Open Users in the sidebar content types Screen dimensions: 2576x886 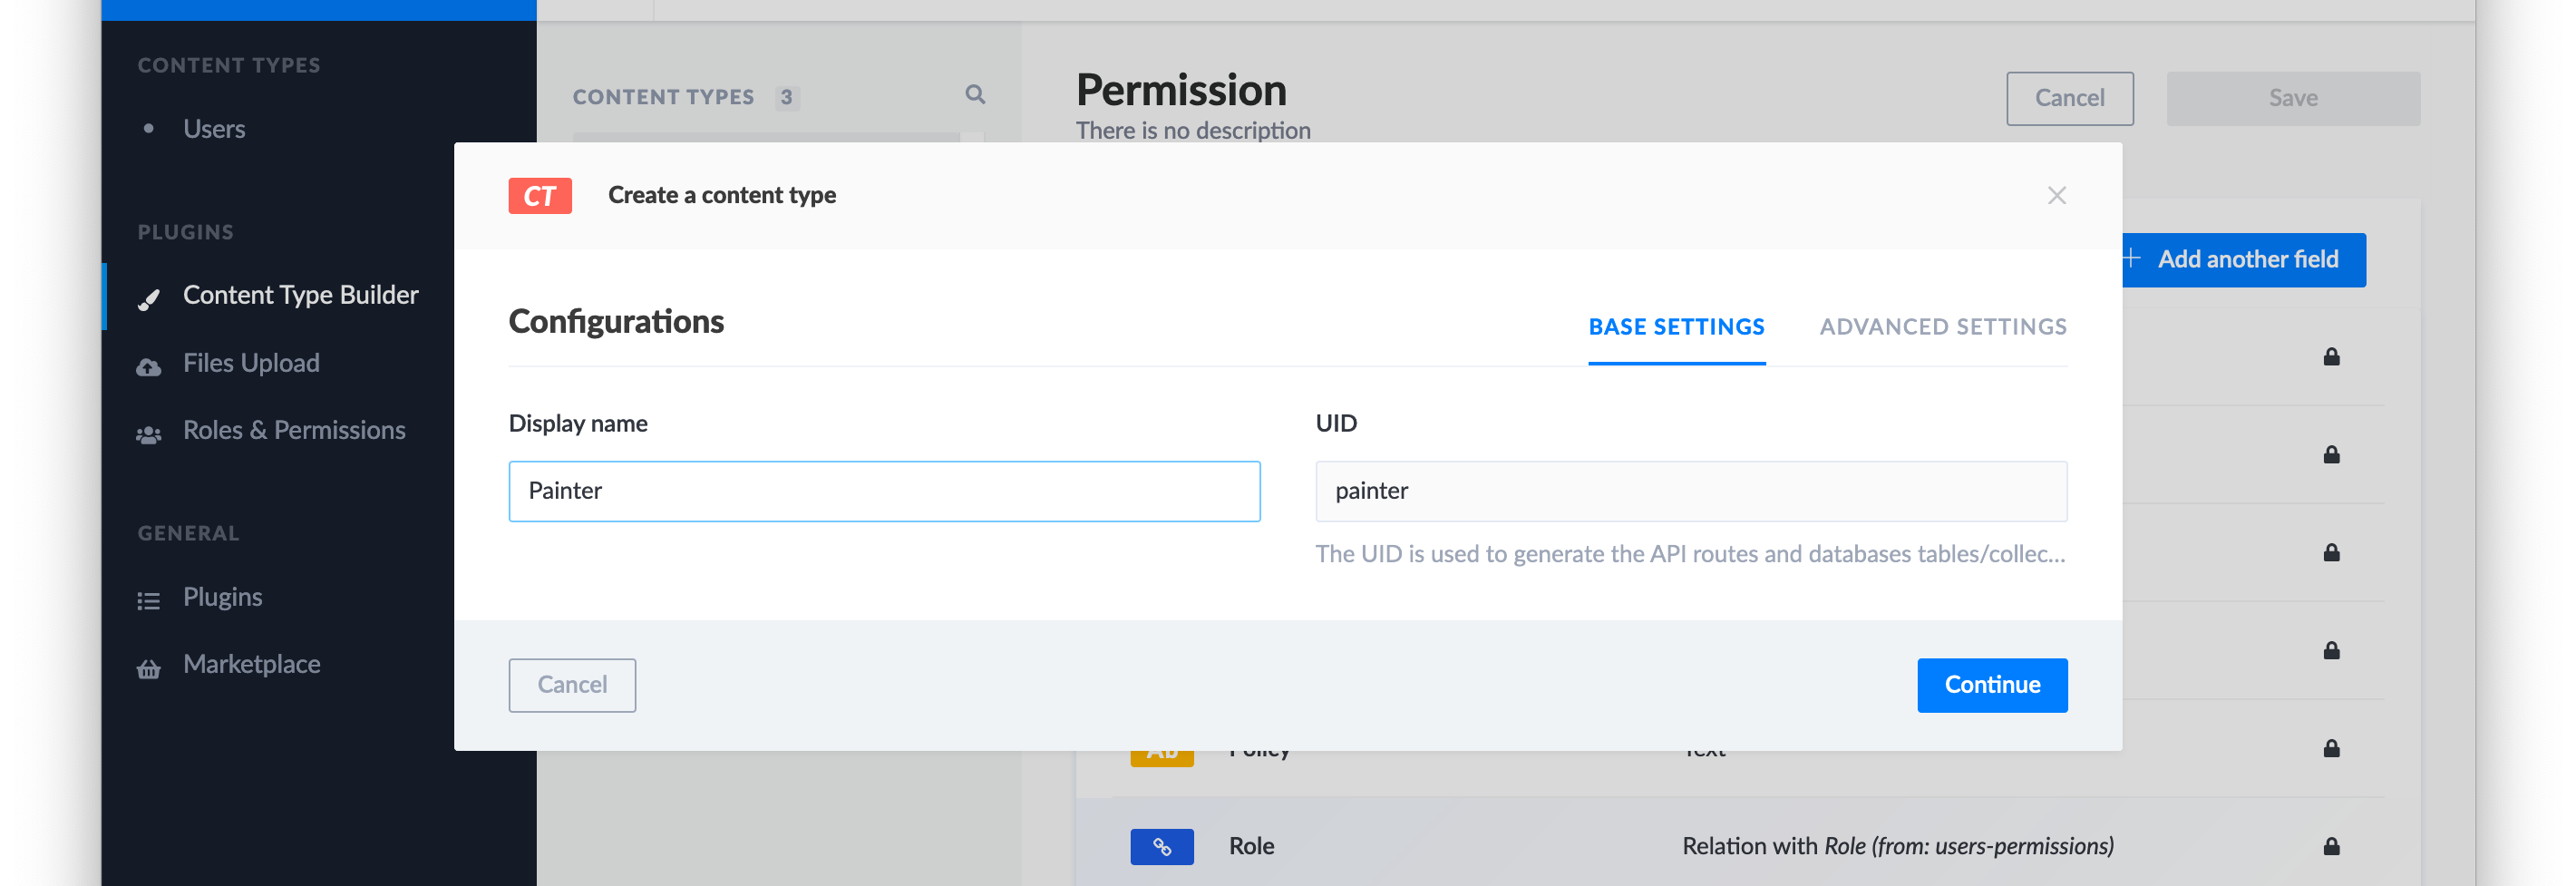[214, 129]
